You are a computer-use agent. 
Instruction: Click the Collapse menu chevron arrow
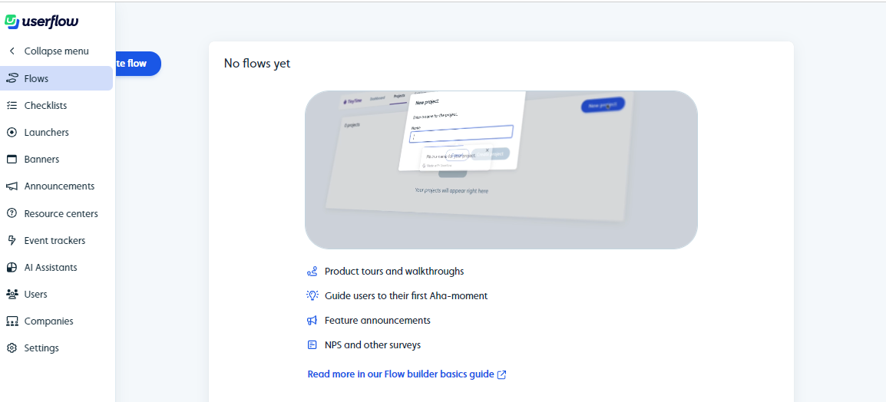point(12,51)
